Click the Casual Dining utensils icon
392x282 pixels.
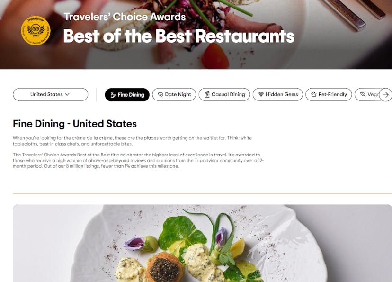tap(207, 95)
